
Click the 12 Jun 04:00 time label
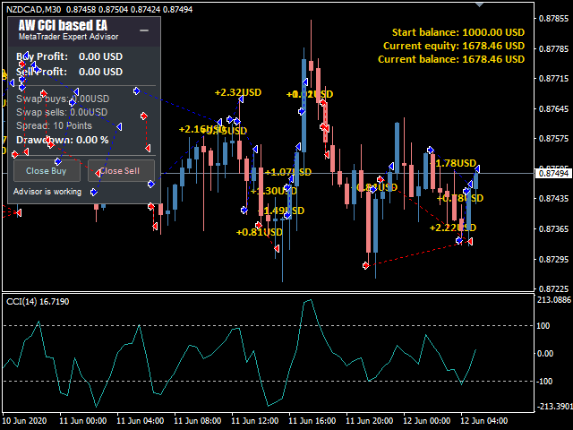483,421
